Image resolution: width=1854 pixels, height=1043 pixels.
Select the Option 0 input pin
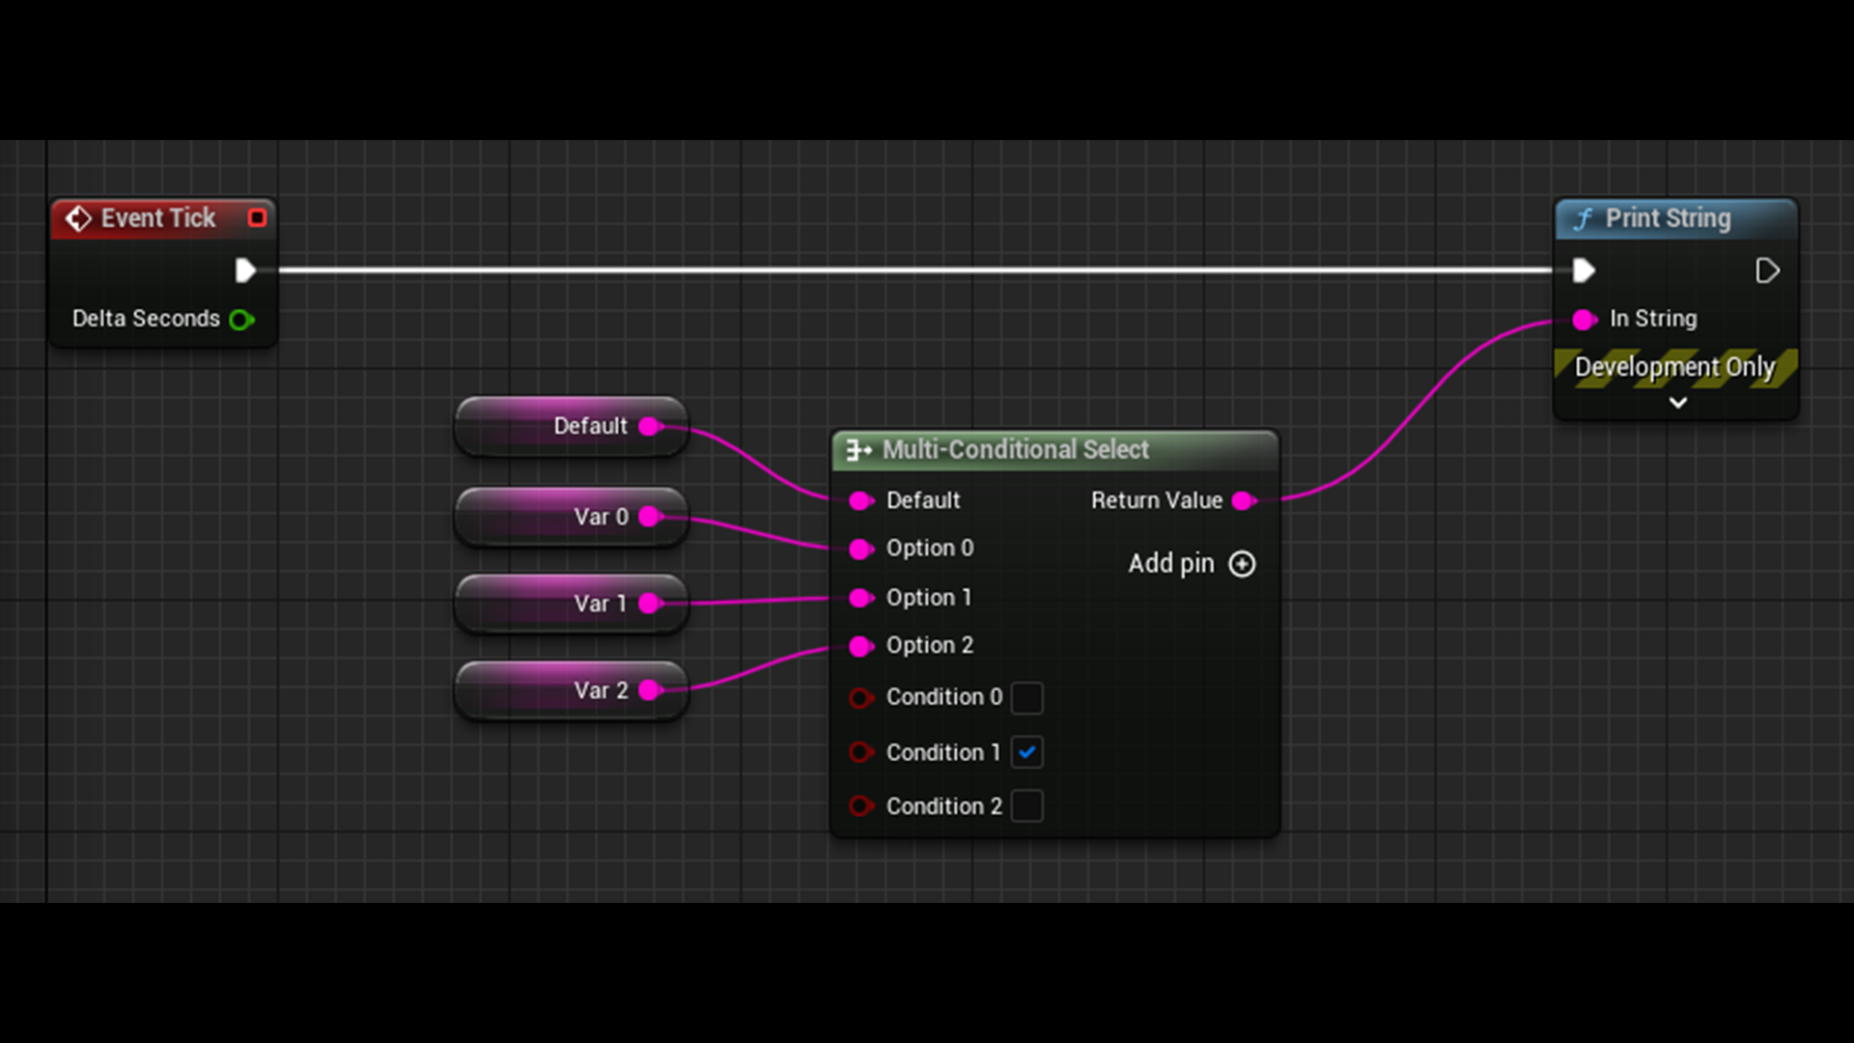860,549
